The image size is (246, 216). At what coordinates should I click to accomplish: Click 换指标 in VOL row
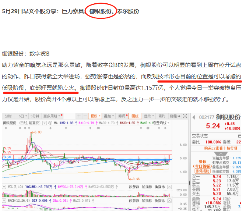tap(159, 187)
